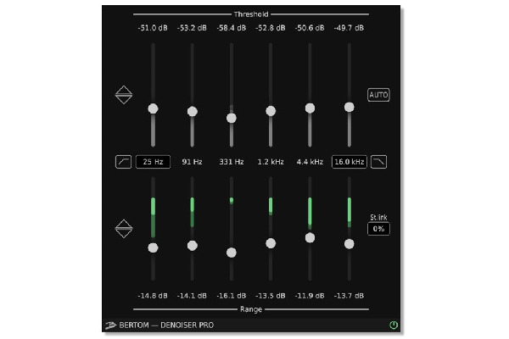Click the 16.0 kHz threshold slider knob
This screenshot has height=339, width=509.
point(350,107)
